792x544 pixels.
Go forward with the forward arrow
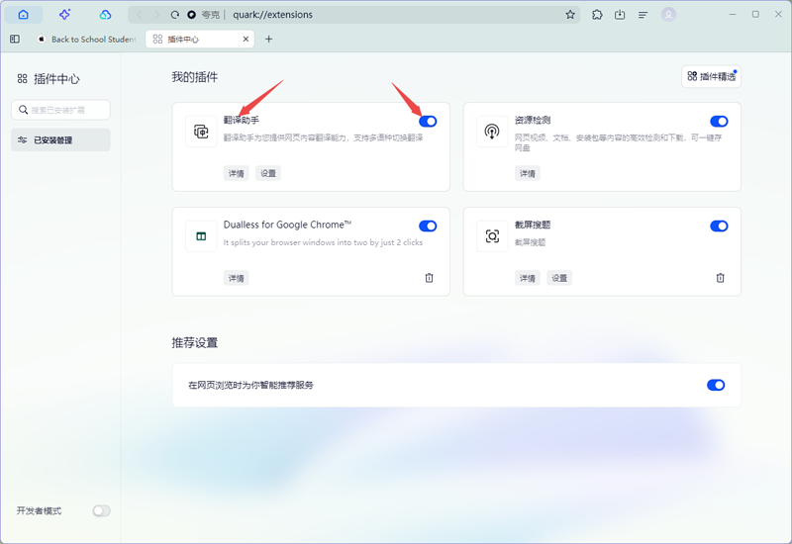coord(157,15)
